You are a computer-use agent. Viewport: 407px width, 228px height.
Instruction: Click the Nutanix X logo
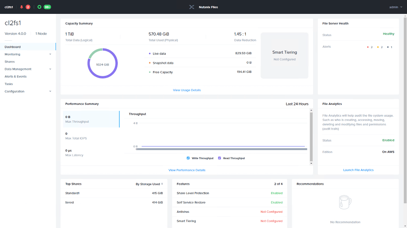(192, 7)
